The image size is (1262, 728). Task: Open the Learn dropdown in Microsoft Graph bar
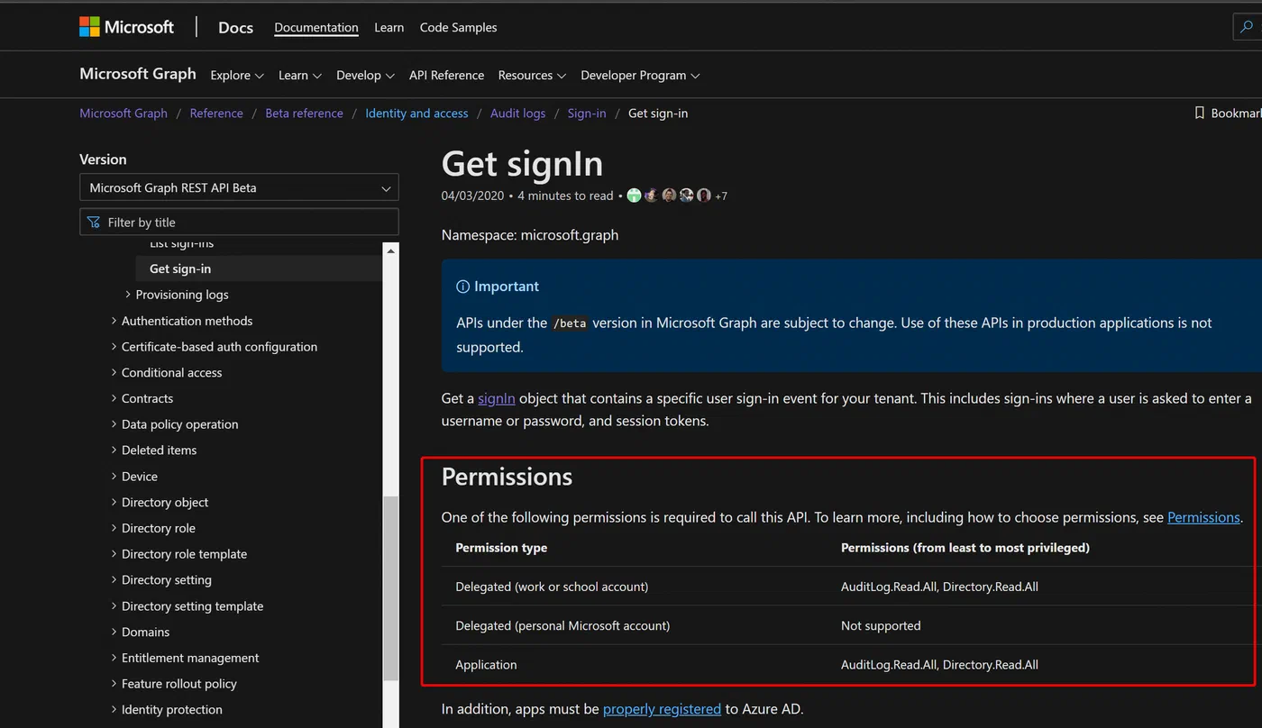pyautogui.click(x=300, y=76)
